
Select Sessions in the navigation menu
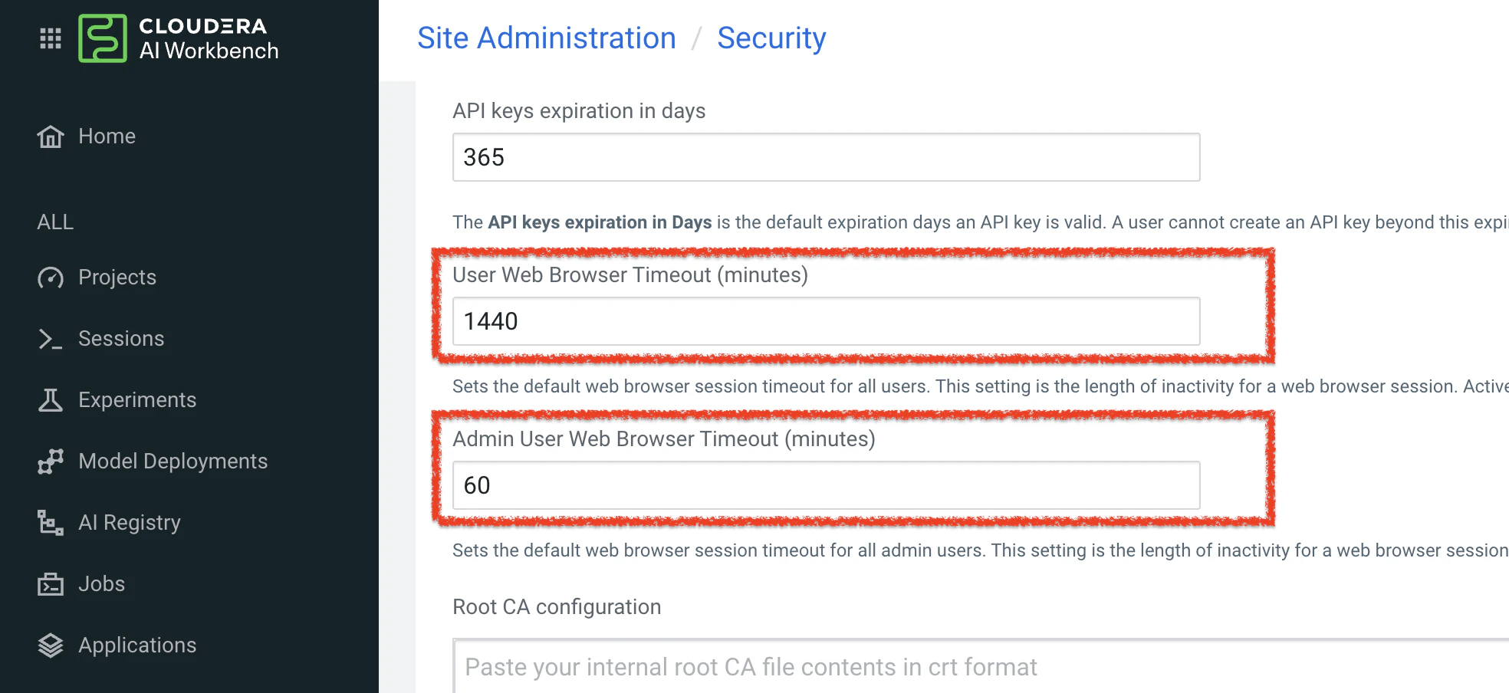[121, 339]
